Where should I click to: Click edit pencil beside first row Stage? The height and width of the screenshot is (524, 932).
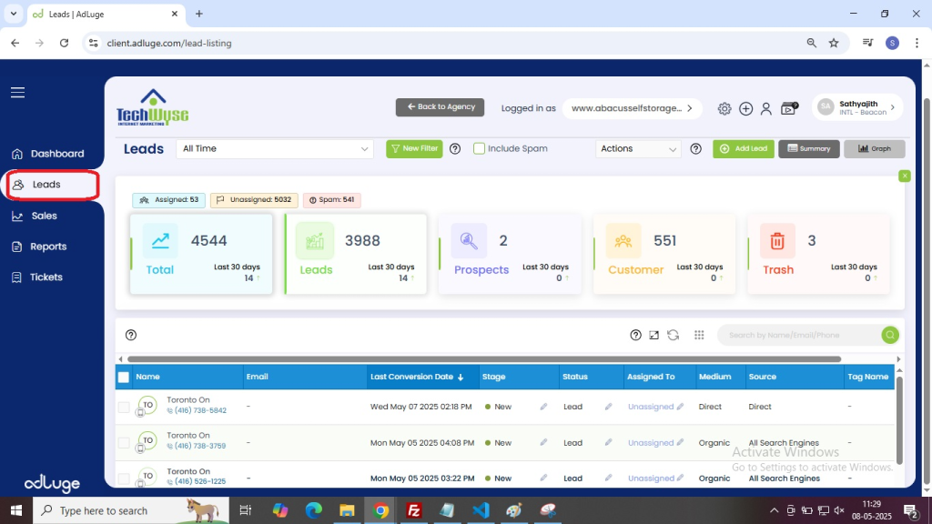coord(543,407)
